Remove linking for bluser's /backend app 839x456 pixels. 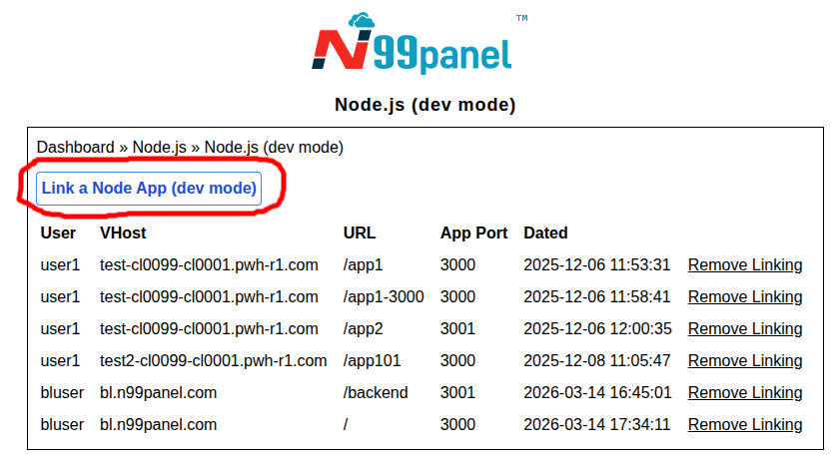click(744, 393)
